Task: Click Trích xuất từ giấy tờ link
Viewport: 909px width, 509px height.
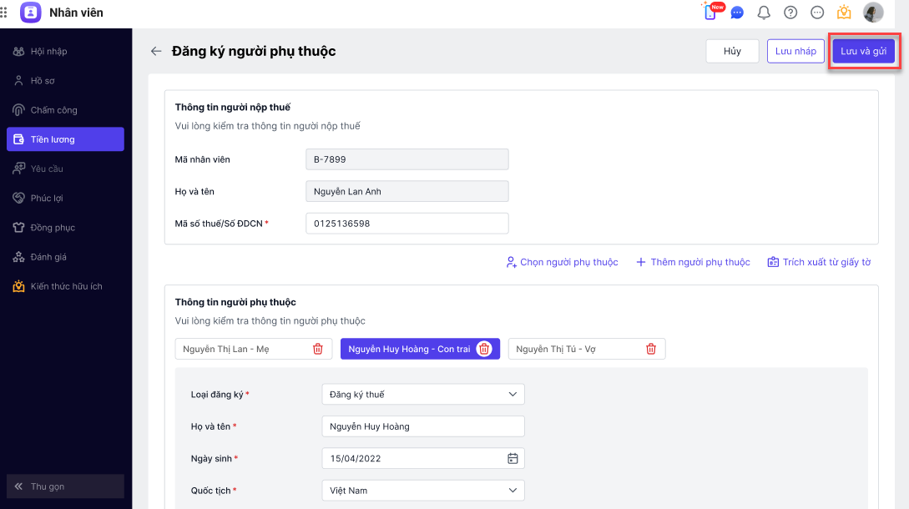Action: pyautogui.click(x=819, y=262)
